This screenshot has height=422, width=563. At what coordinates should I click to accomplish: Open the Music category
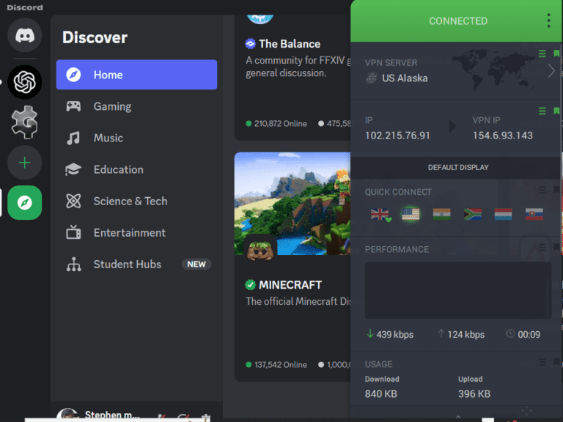point(137,138)
